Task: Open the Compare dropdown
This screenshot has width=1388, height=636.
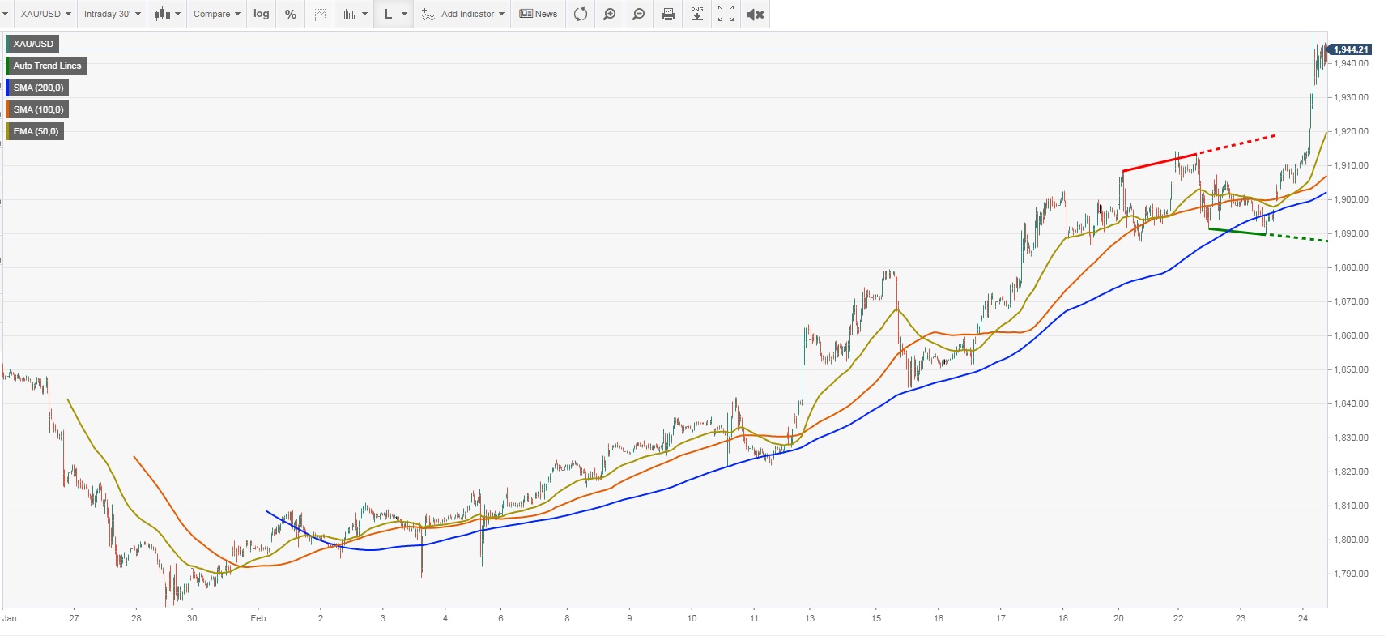Action: (x=216, y=14)
